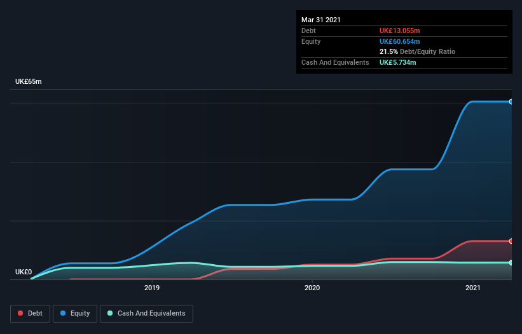Click the Cash And Equivalents tooltip label

[x=335, y=62]
